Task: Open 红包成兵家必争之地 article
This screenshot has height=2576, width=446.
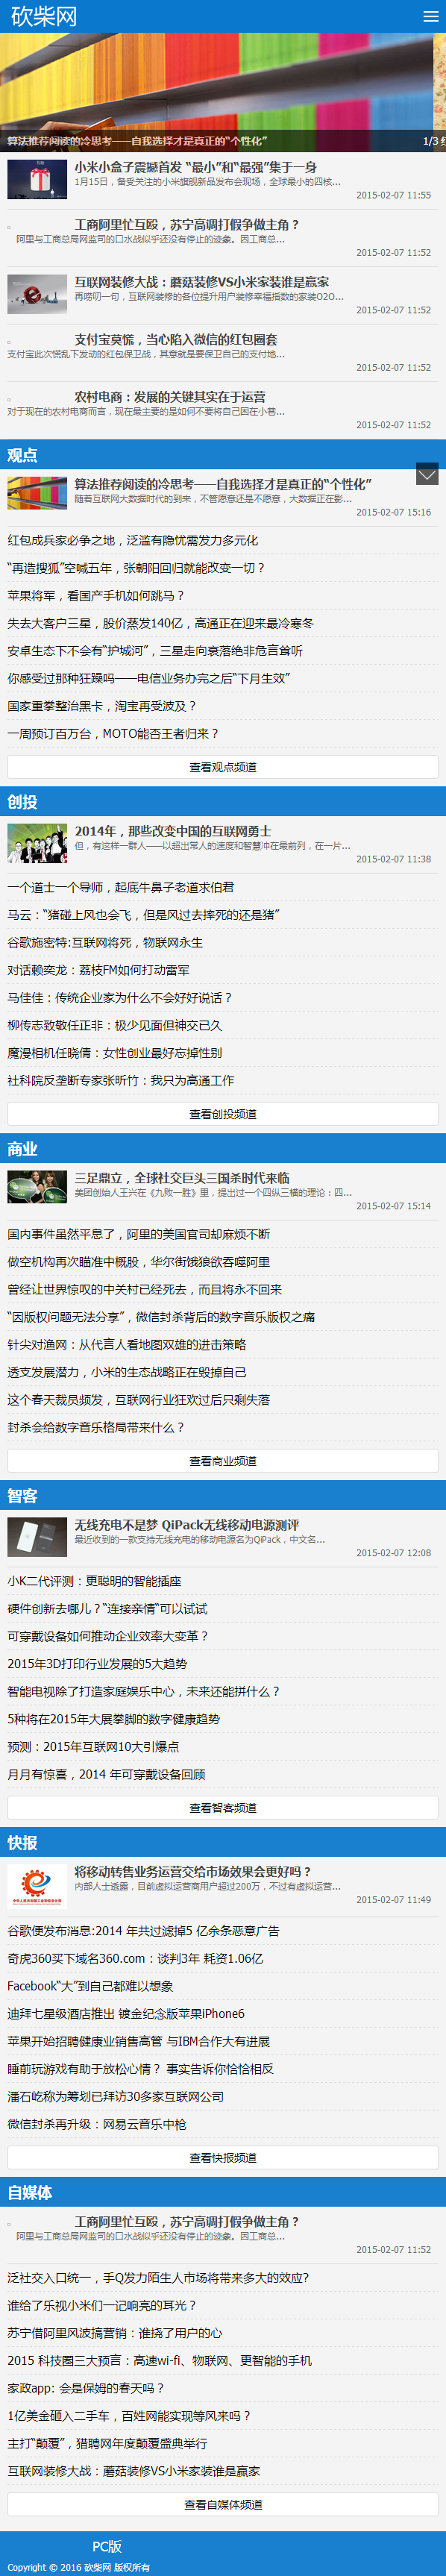Action: [x=133, y=540]
